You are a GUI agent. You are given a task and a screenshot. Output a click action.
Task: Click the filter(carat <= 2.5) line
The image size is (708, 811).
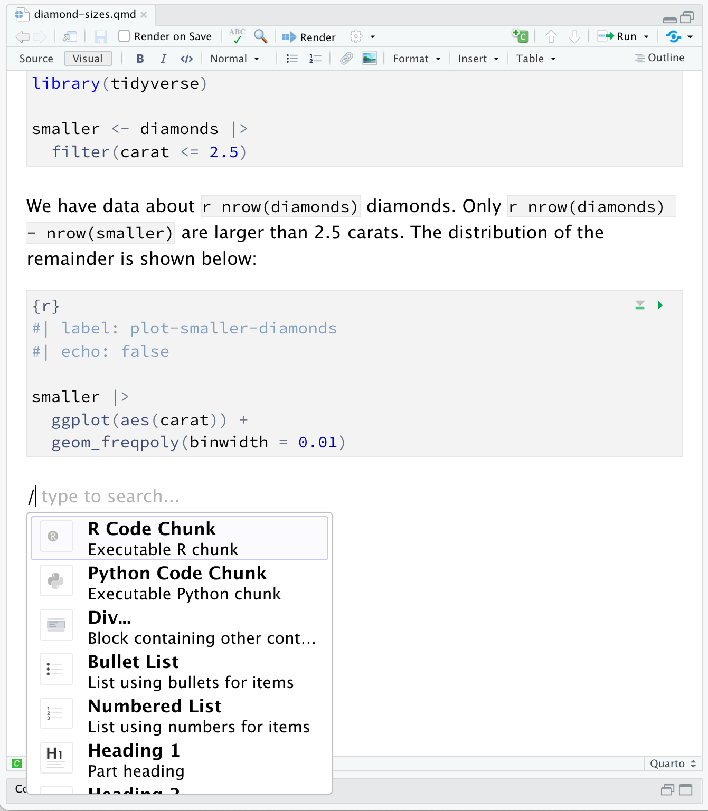149,152
